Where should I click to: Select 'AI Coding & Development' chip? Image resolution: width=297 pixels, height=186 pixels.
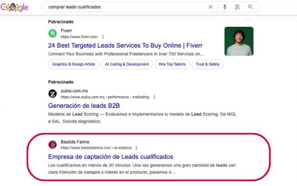point(127,64)
